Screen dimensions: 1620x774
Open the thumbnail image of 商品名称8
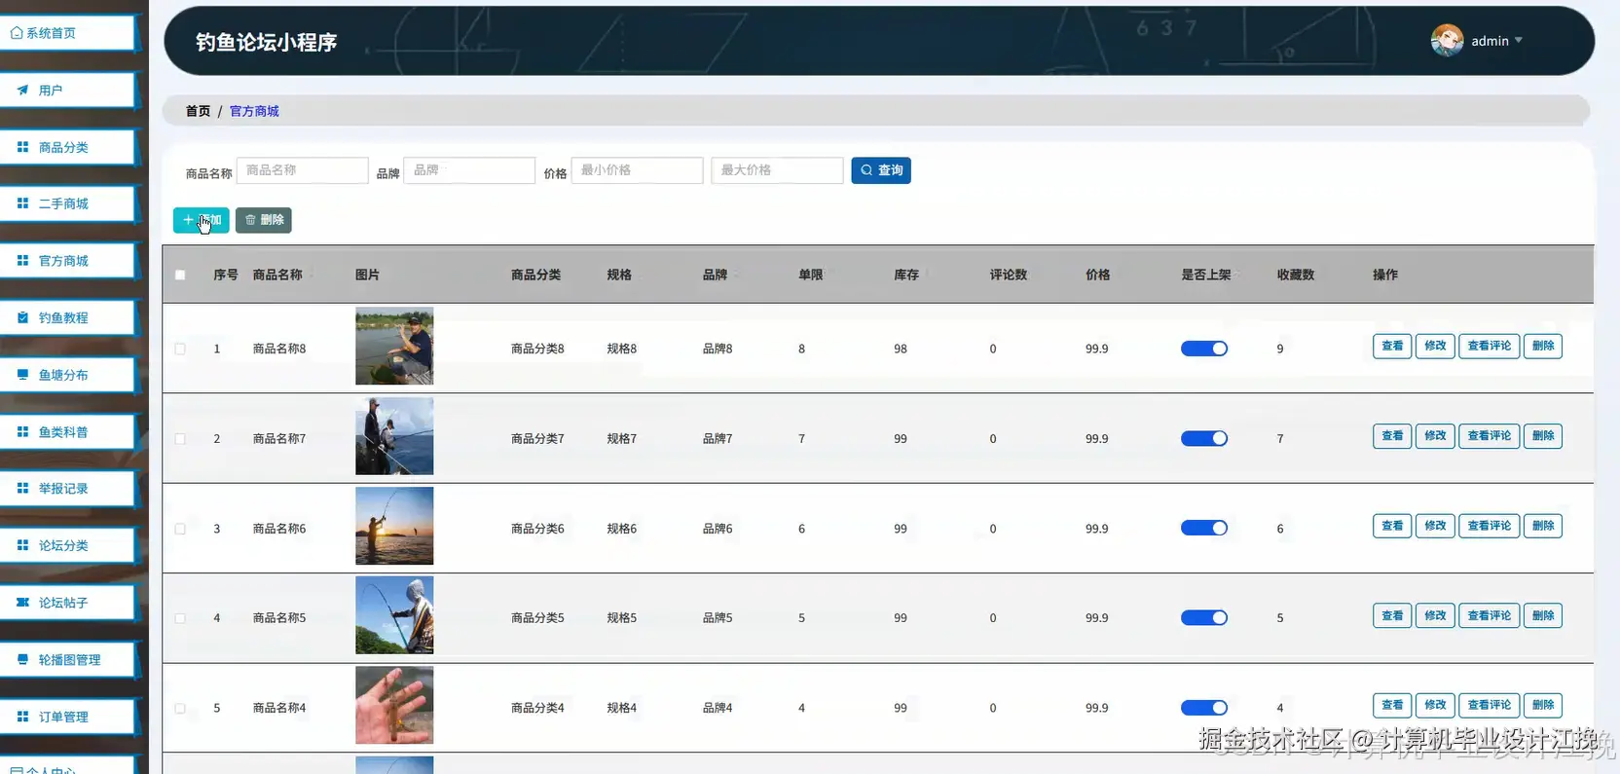[394, 346]
